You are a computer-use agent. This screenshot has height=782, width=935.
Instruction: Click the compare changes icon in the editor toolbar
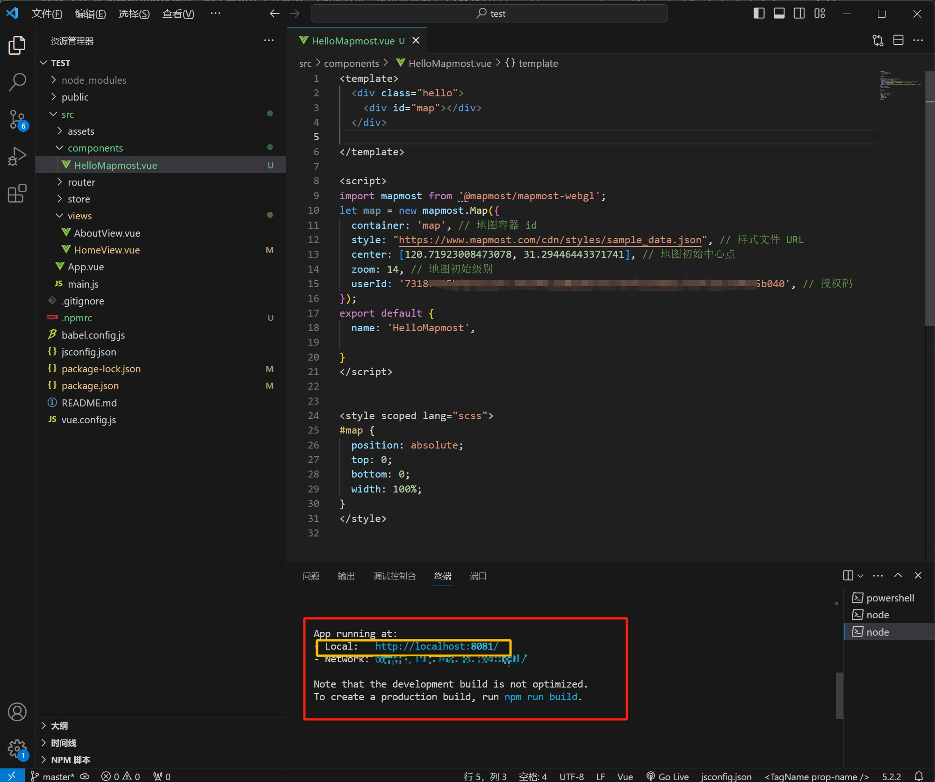coord(878,41)
